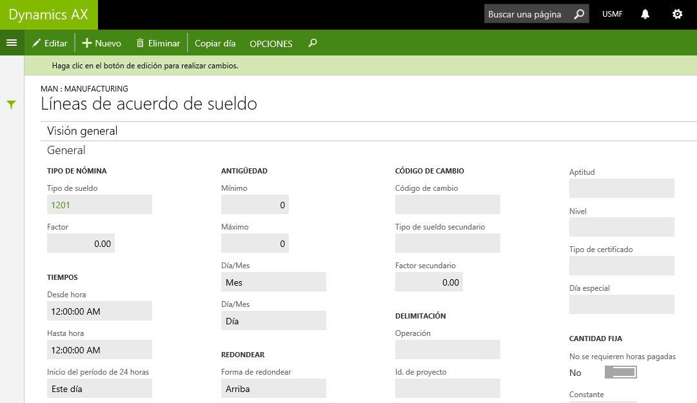Click the Factor secundario field
The width and height of the screenshot is (697, 403).
coord(429,282)
